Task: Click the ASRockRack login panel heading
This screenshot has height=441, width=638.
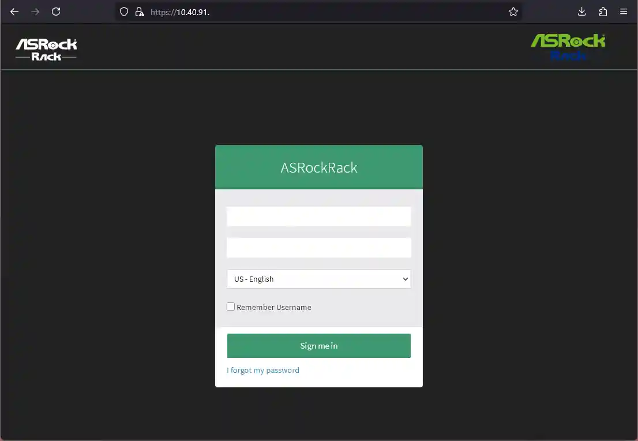Action: [x=318, y=167]
